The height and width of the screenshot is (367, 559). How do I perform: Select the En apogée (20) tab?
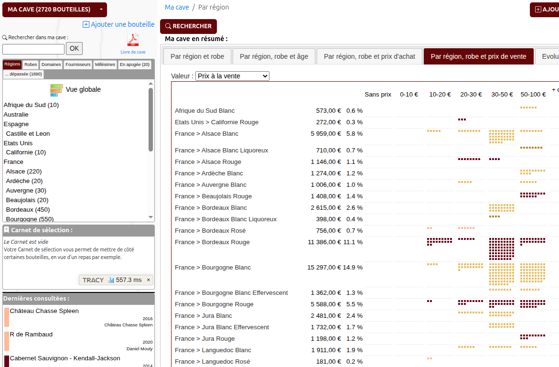134,65
